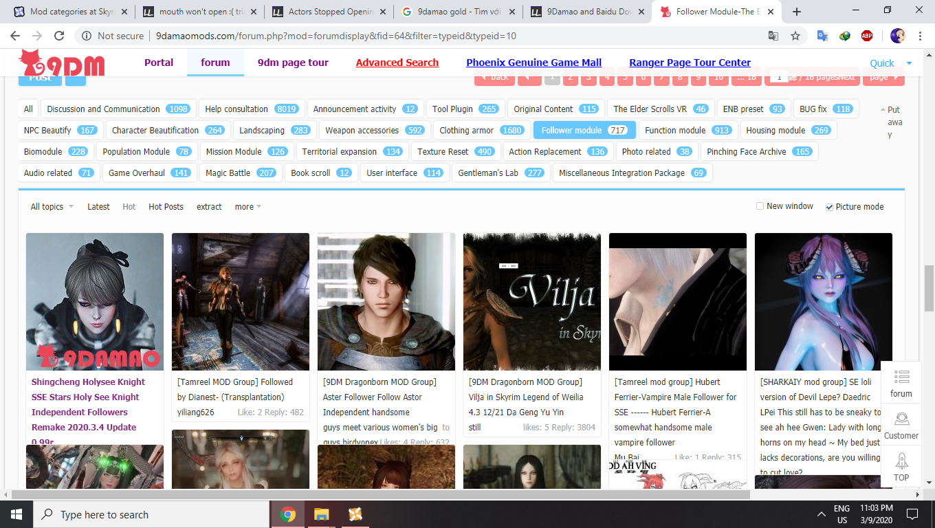Jump to page top with TOP rocket
935x528 pixels.
(x=901, y=467)
